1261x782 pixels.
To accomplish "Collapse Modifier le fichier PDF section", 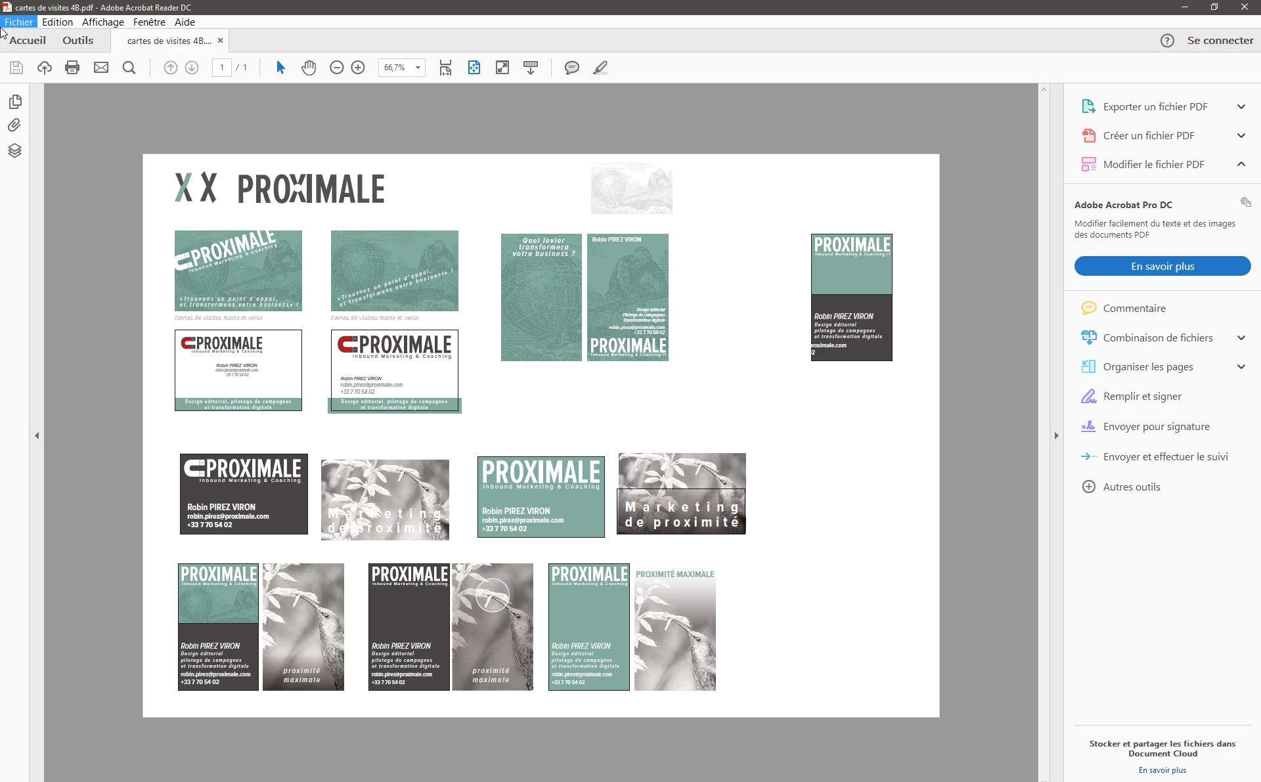I will pos(1241,164).
